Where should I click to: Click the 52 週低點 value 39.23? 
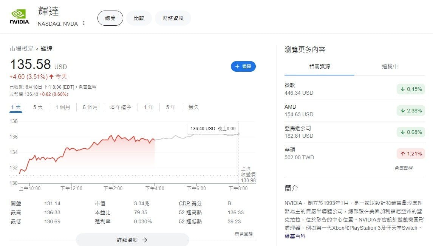click(234, 222)
